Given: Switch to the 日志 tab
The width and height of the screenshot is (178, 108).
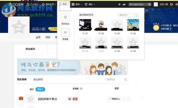Looking at the screenshot, I should click(48, 37).
